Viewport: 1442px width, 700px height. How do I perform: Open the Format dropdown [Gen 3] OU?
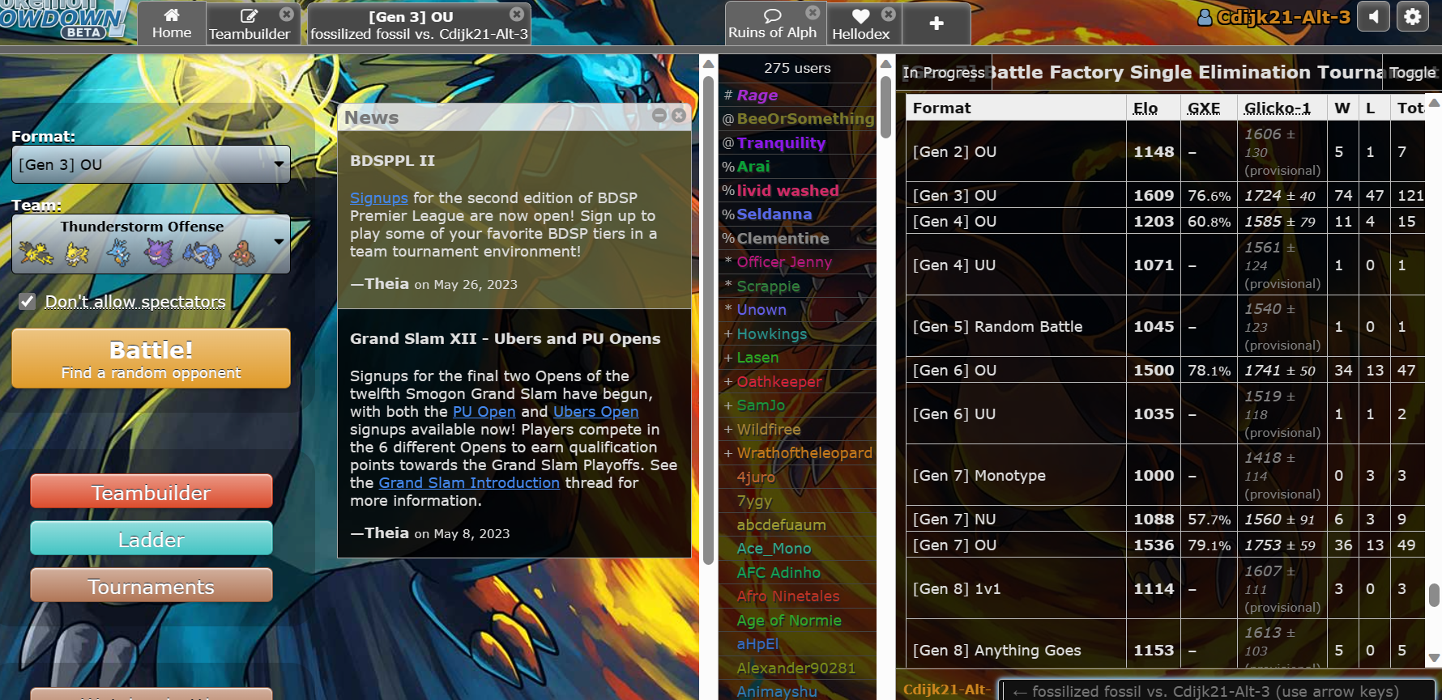tap(151, 164)
